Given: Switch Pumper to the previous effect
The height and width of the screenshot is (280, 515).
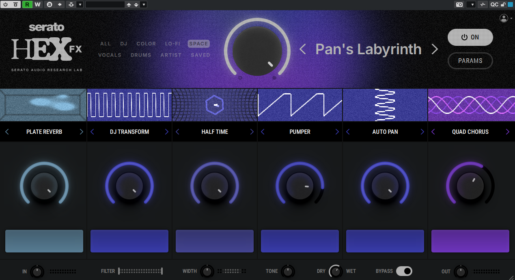Looking at the screenshot, I should [263, 132].
